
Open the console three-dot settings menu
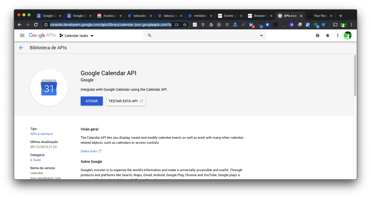click(x=338, y=35)
